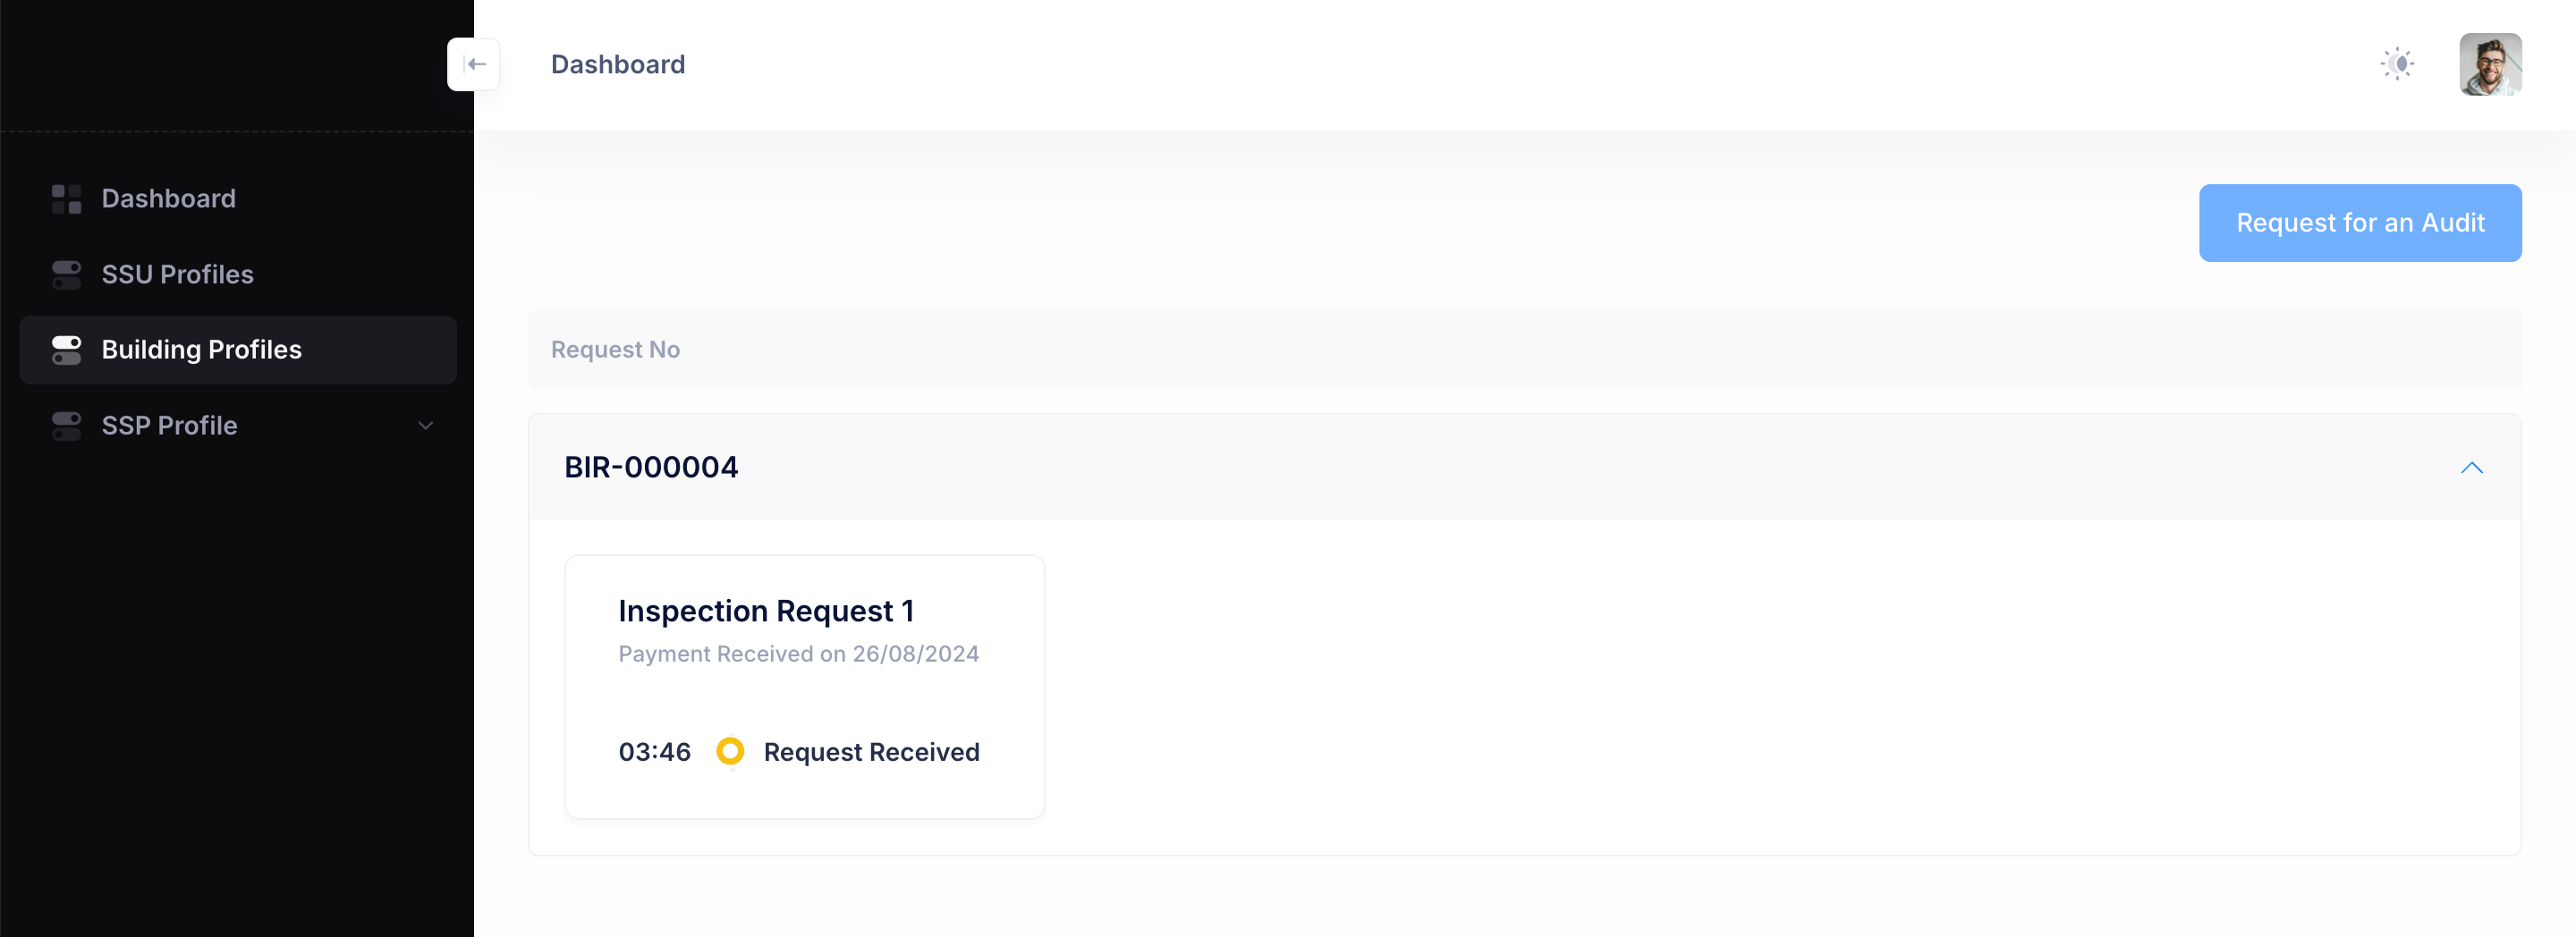Click the Building Profiles sidebar icon
2576x937 pixels.
pos(66,350)
